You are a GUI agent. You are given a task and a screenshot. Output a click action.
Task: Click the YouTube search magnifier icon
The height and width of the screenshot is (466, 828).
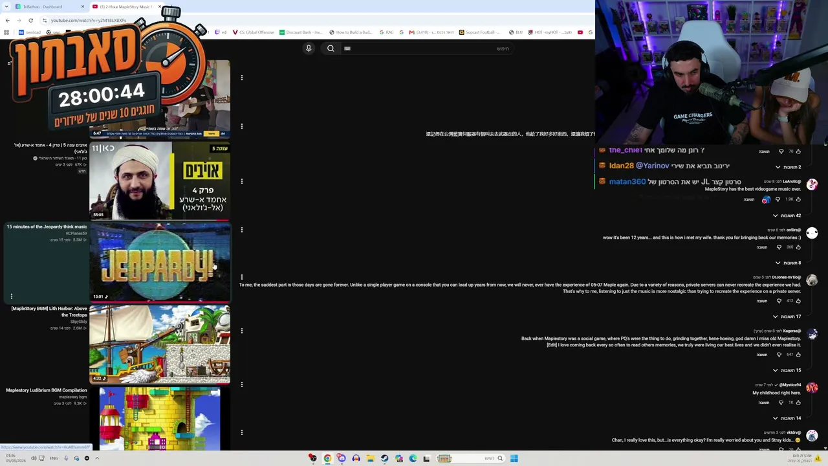(331, 49)
